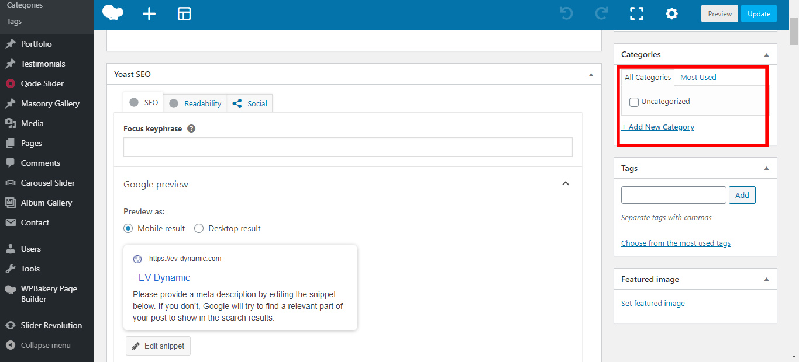Click the Tools wrench icon
Screen dimensions: 799x362
click(x=11, y=269)
